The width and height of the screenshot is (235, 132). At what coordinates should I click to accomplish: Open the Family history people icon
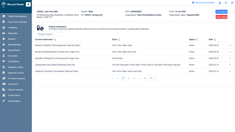point(4,95)
